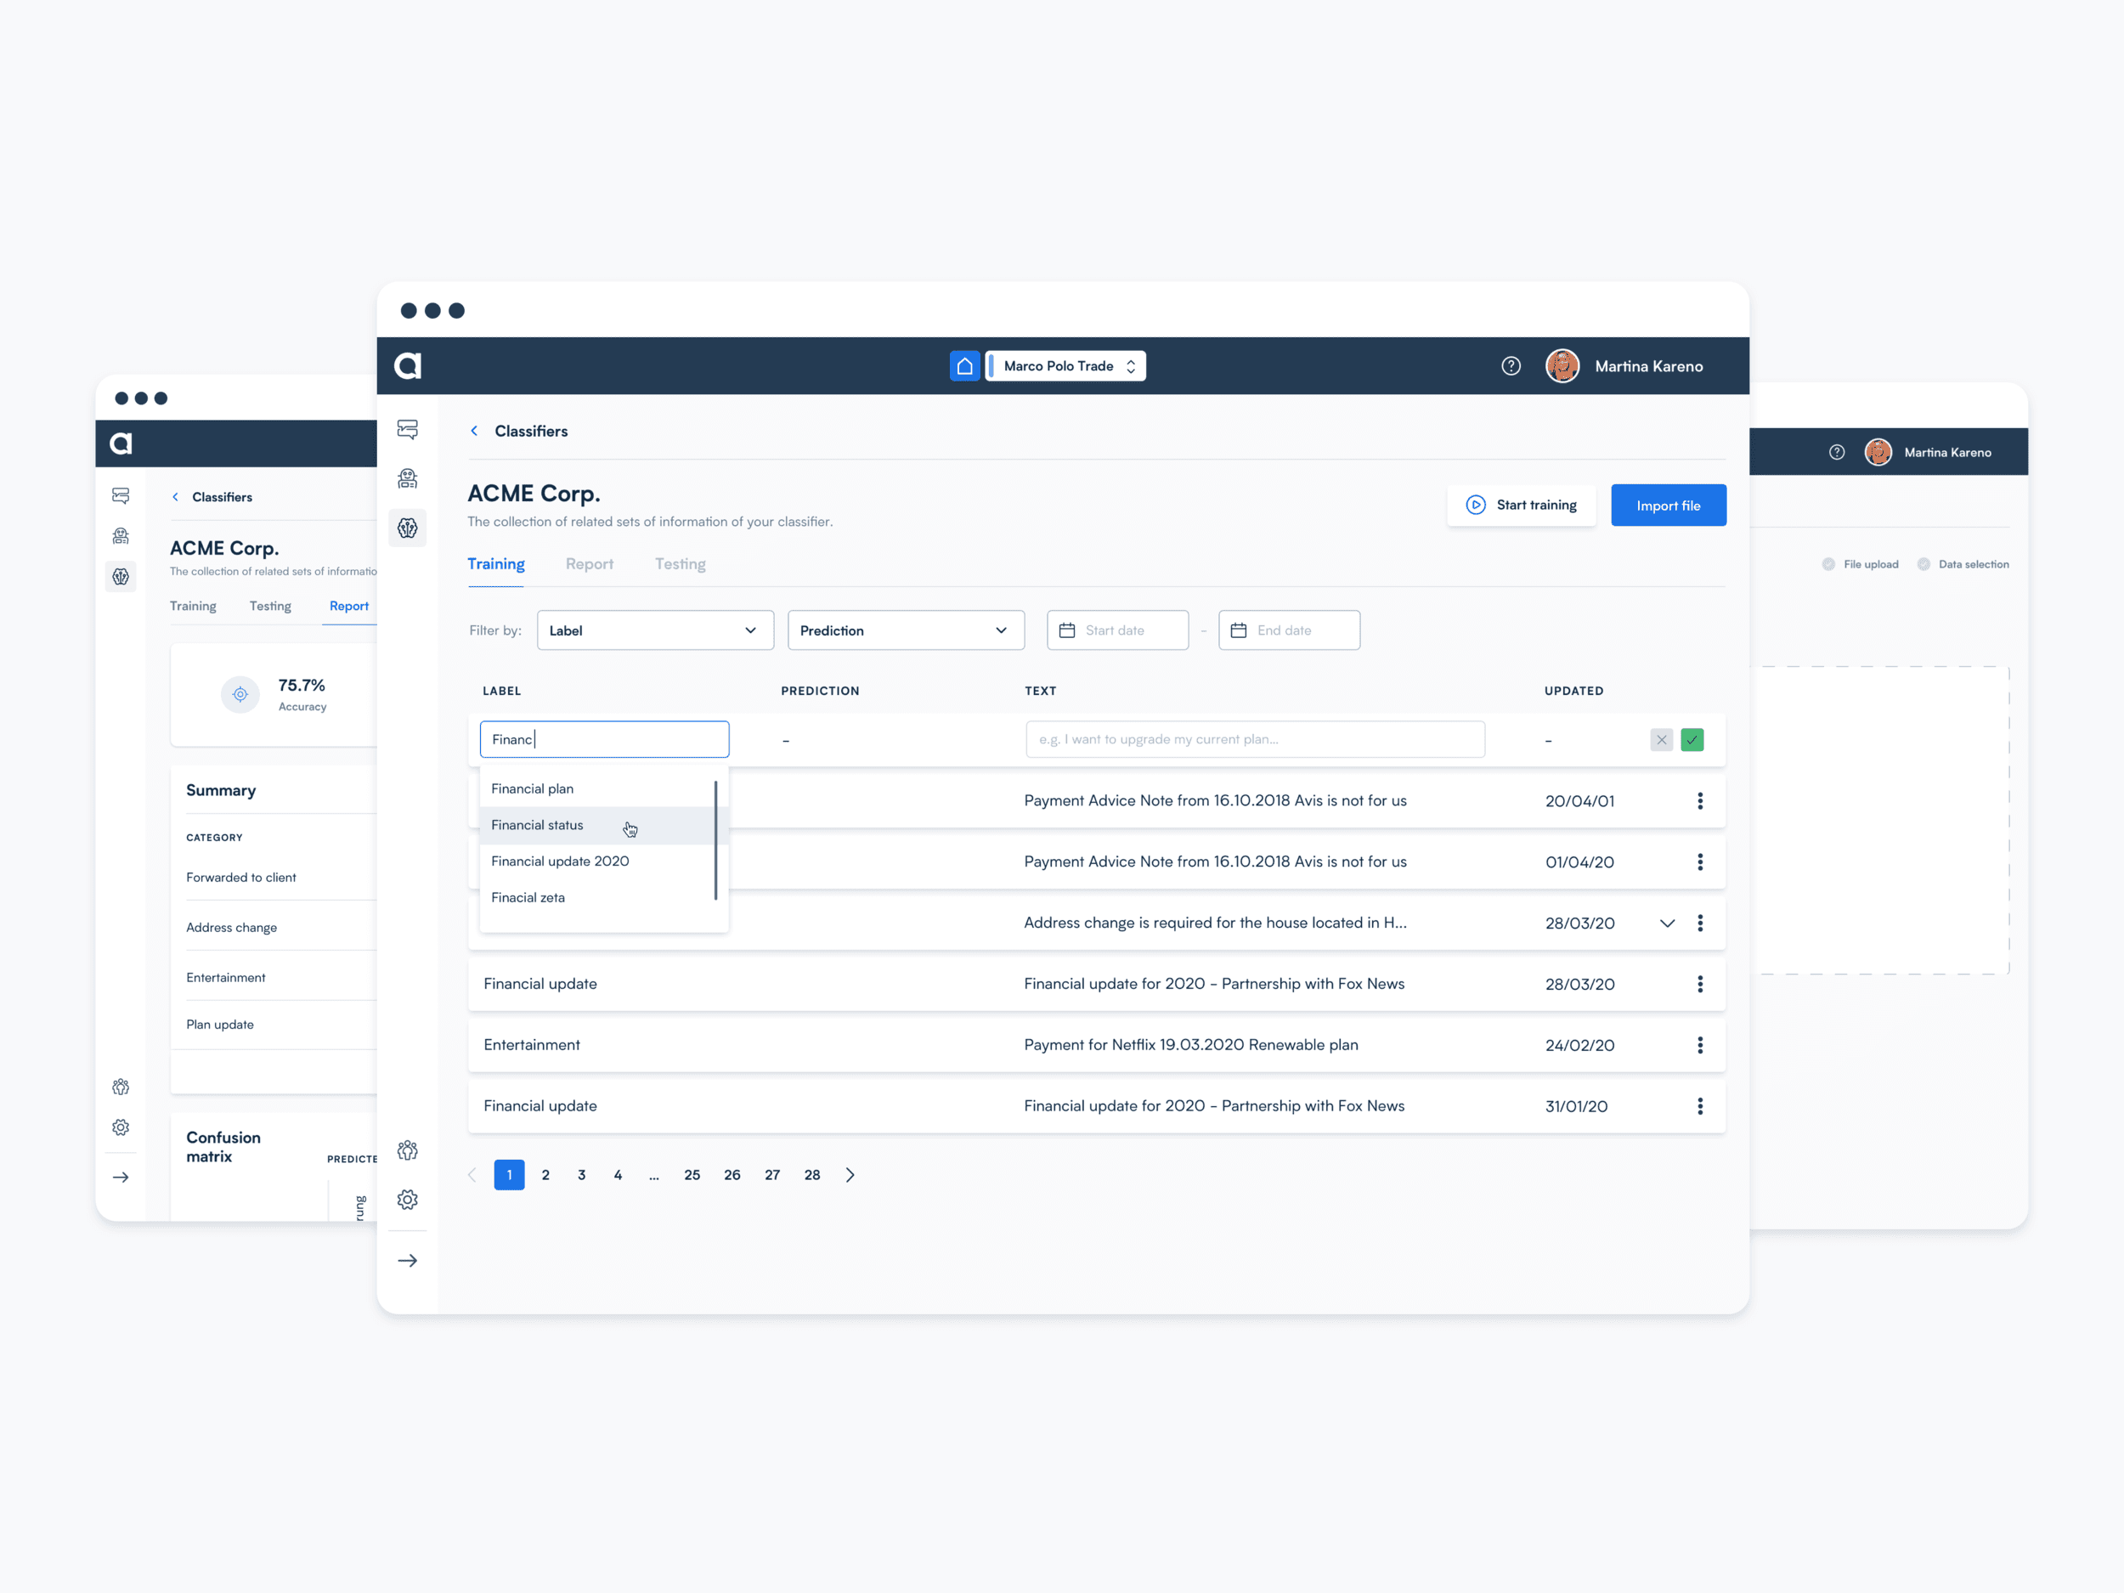The height and width of the screenshot is (1593, 2124).
Task: Click bot icon in left background window sidebar
Action: [x=121, y=536]
